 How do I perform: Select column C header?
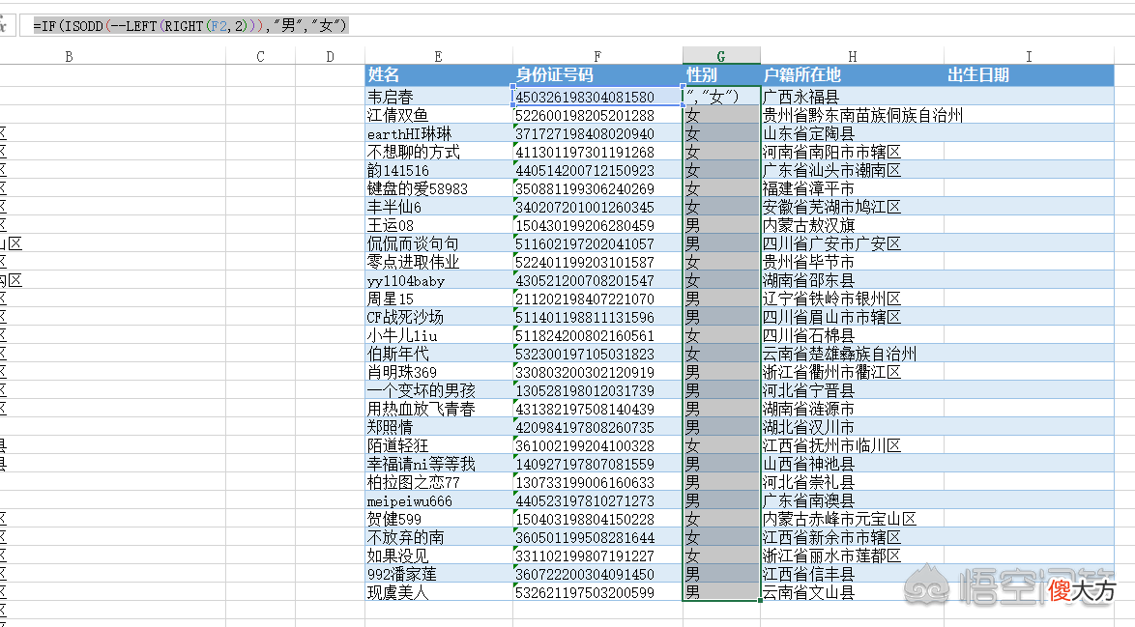(x=261, y=56)
